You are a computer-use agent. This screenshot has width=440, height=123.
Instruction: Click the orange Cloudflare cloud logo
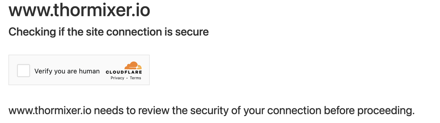(x=133, y=65)
